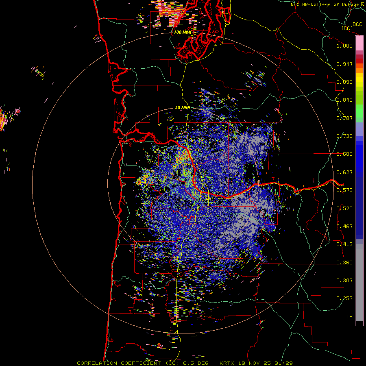The width and height of the screenshot is (366, 366).
Task: Click the CORRELATION COEFFICIENT (CC) caption title
Action: (x=128, y=363)
